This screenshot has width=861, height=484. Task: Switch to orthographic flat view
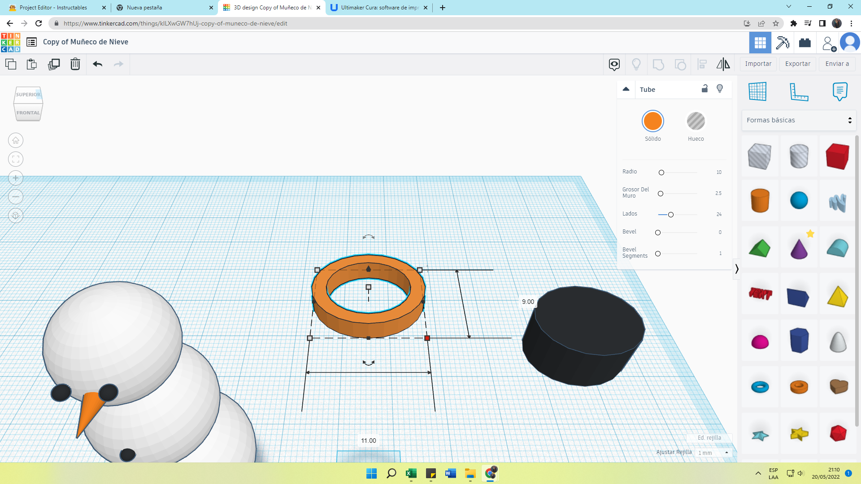(x=16, y=216)
